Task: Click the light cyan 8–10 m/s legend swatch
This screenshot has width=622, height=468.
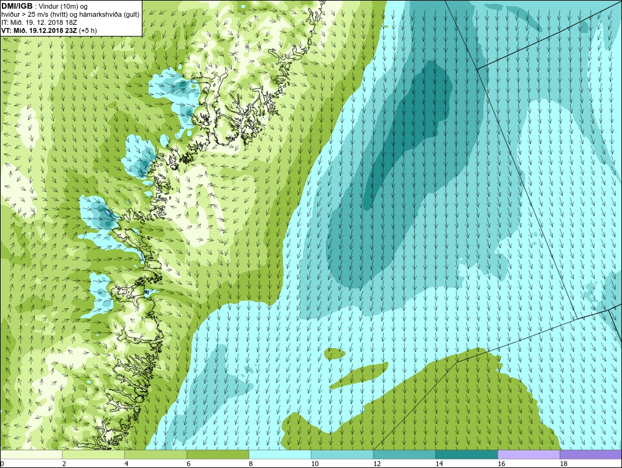Action: point(280,454)
